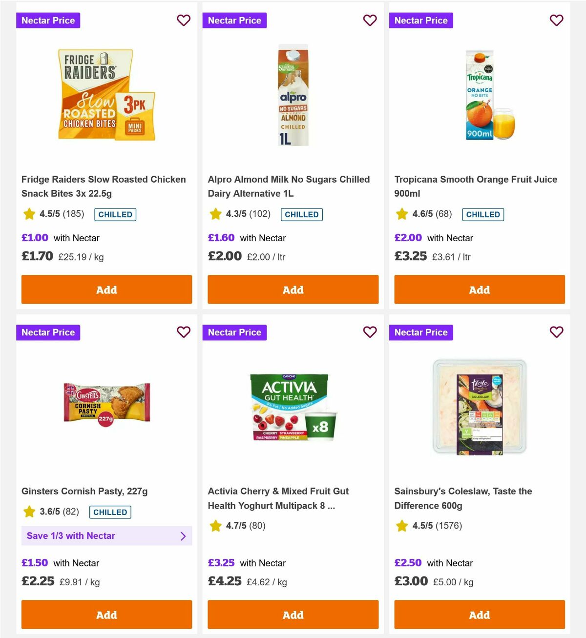Select the Nectar Price badge on Tropicana
The width and height of the screenshot is (586, 638).
coord(421,21)
